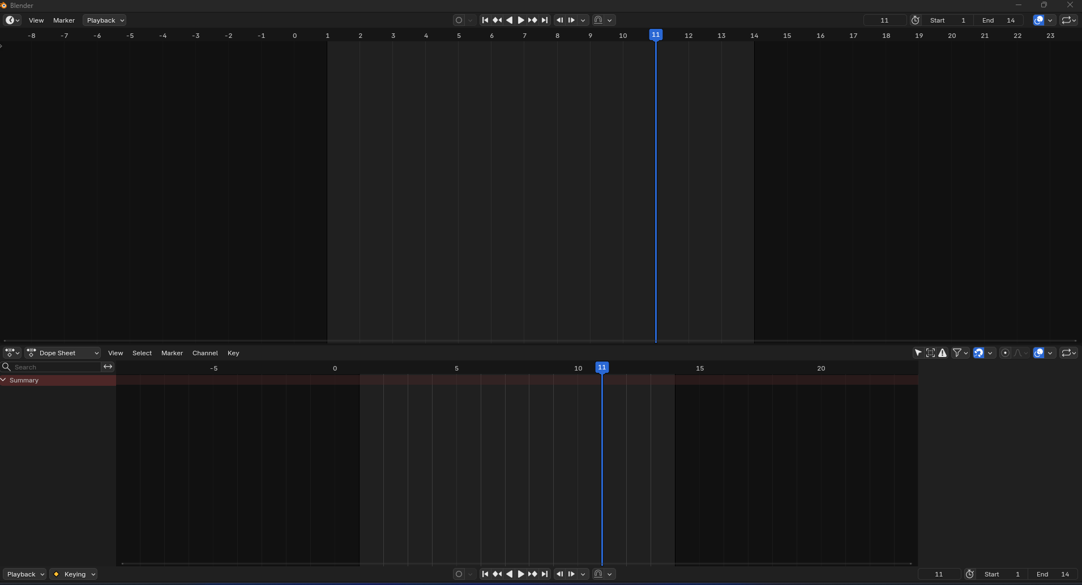Open the top Playback dropdown
The image size is (1082, 585).
coord(105,20)
